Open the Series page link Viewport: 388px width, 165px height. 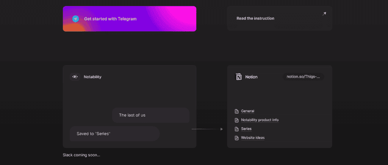pos(246,129)
